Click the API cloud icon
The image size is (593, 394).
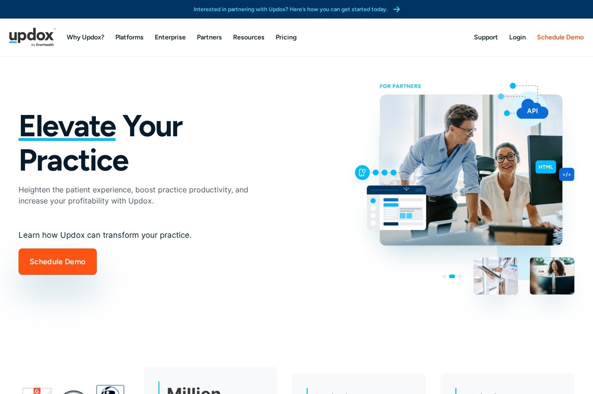coord(532,110)
